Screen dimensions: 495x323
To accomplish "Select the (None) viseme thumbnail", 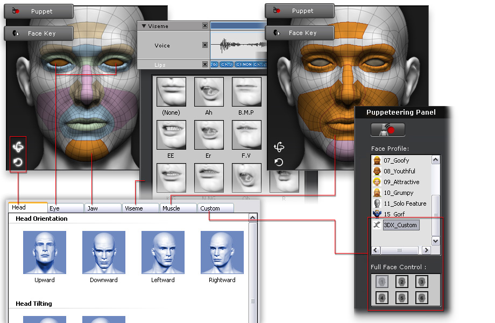I will point(172,92).
